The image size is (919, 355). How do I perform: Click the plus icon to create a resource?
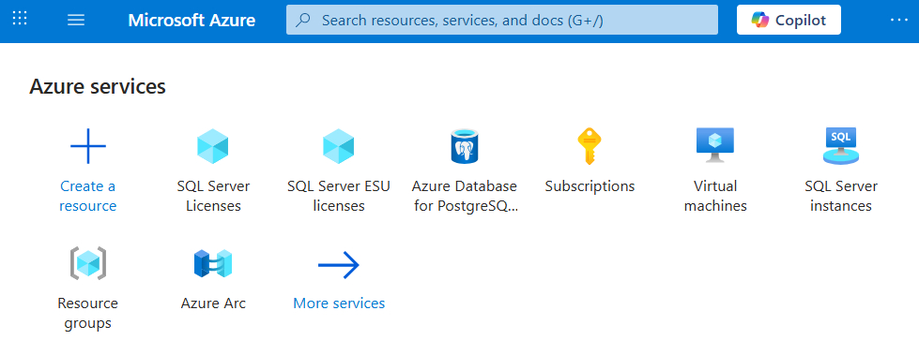[x=88, y=145]
